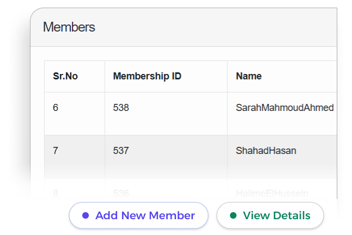Sort by the Membership ID column header
The height and width of the screenshot is (235, 352).
(x=147, y=76)
